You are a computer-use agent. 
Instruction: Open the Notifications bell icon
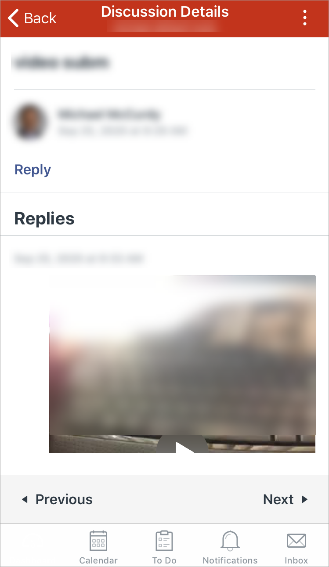pos(230,540)
